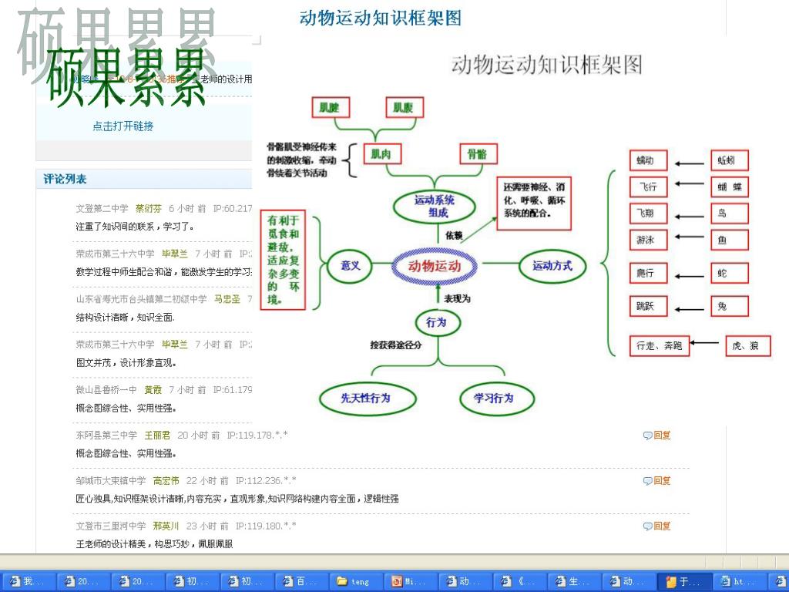Switch to the 生... browser taskbar button

(575, 581)
